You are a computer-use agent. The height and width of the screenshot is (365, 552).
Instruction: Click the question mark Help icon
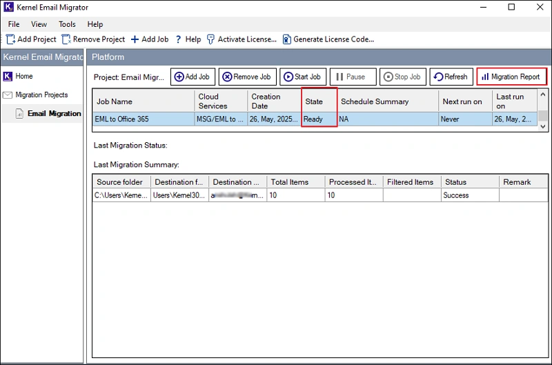coord(179,39)
